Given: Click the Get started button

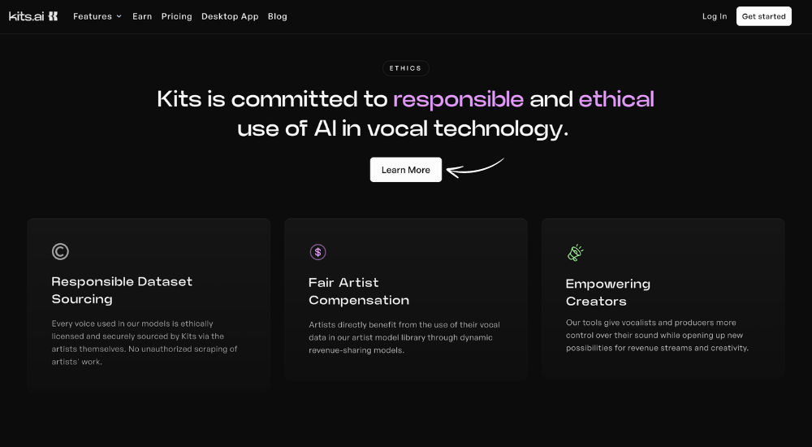Looking at the screenshot, I should [764, 16].
